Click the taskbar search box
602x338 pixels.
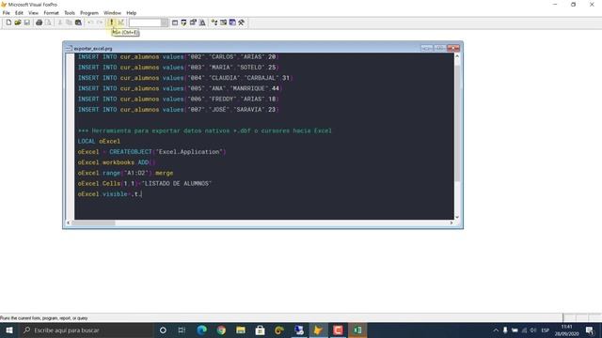[86, 330]
